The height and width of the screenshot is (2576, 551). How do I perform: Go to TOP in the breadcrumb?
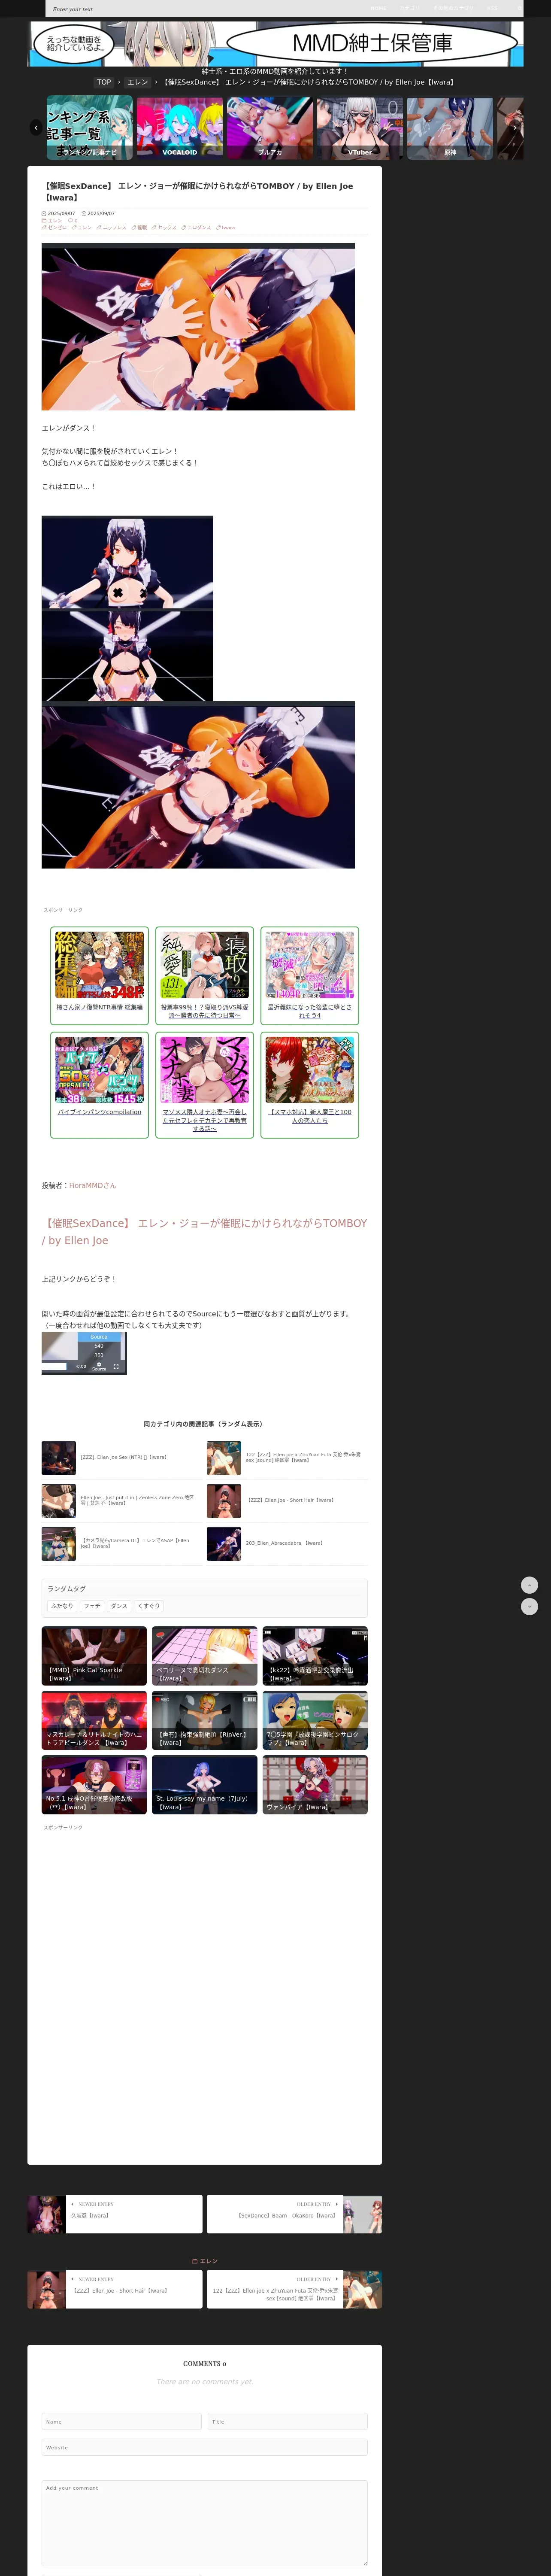(x=104, y=82)
